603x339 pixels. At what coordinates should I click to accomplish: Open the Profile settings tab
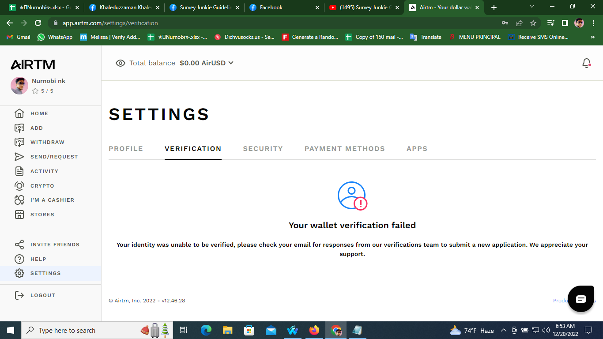(126, 149)
